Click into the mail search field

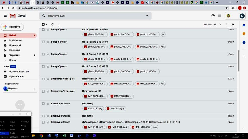(95, 16)
